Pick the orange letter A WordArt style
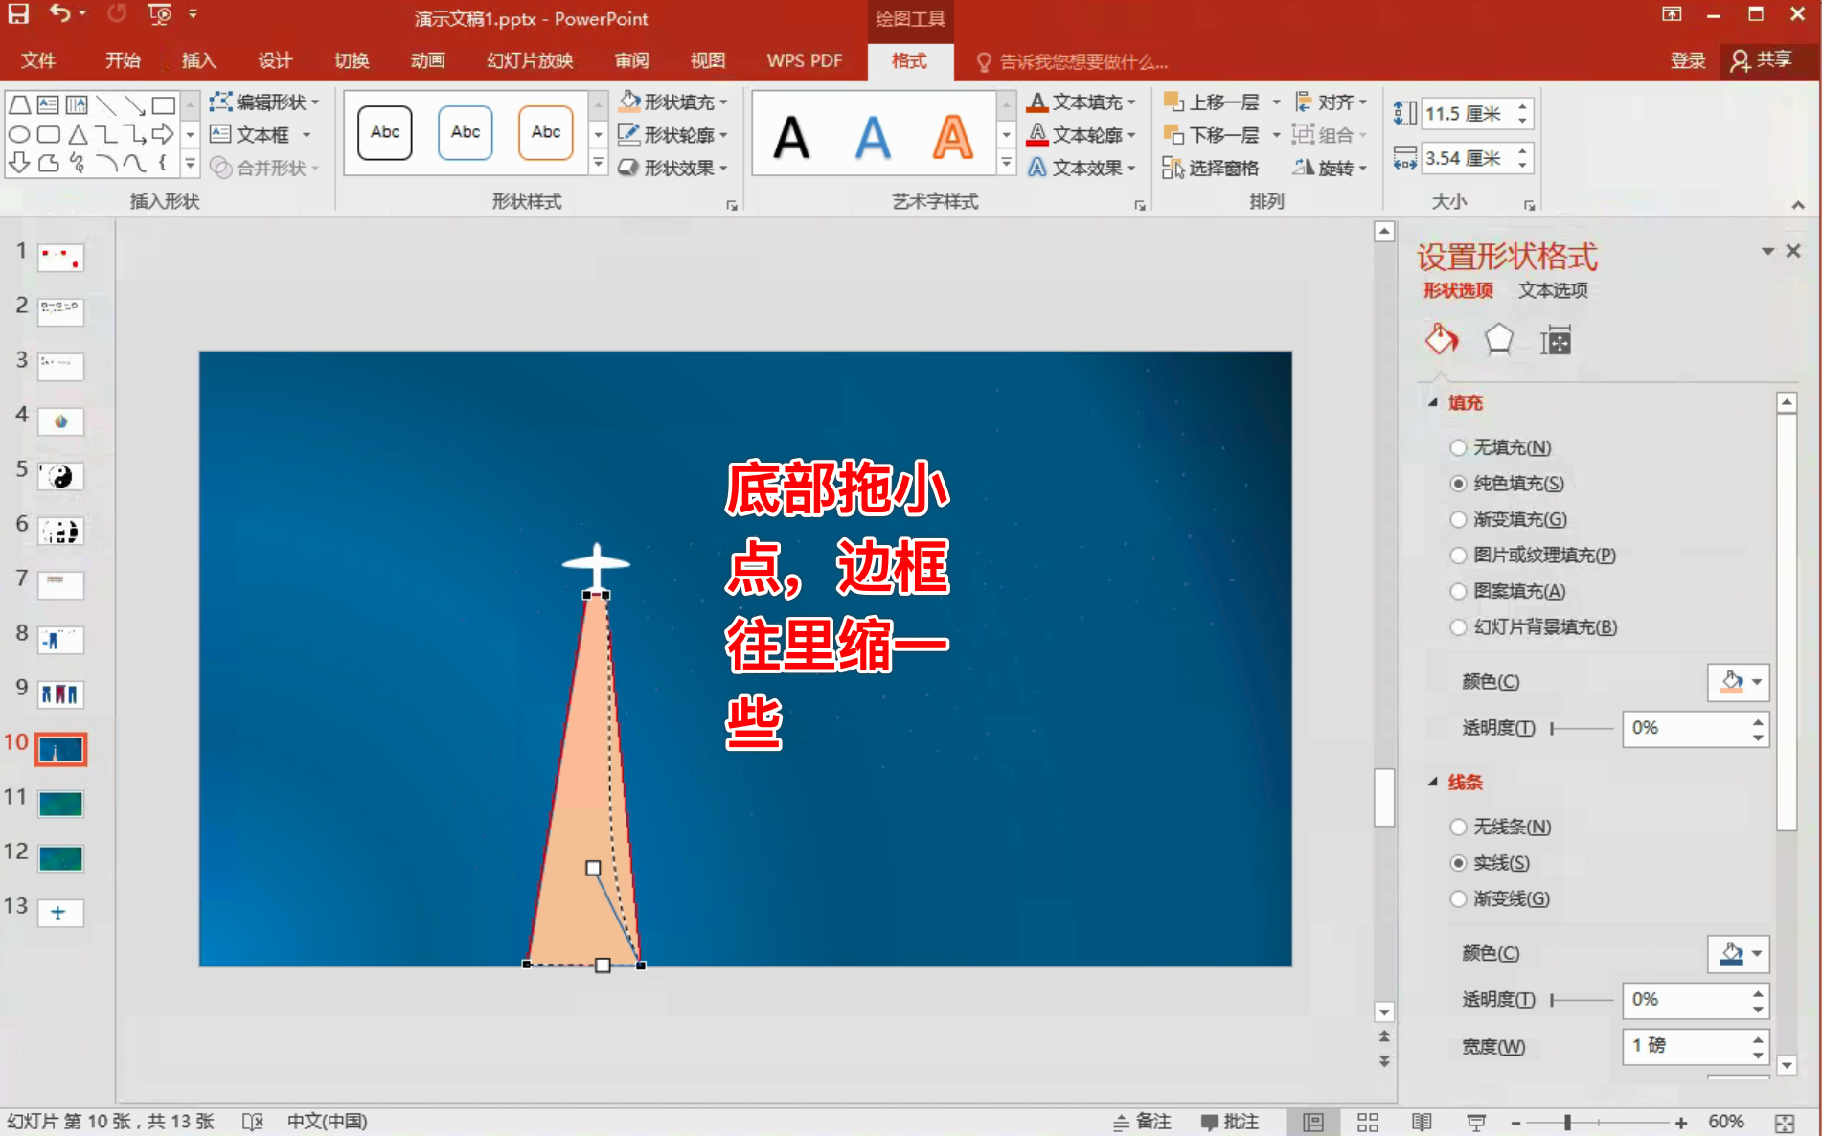The image size is (1822, 1136). pyautogui.click(x=953, y=137)
